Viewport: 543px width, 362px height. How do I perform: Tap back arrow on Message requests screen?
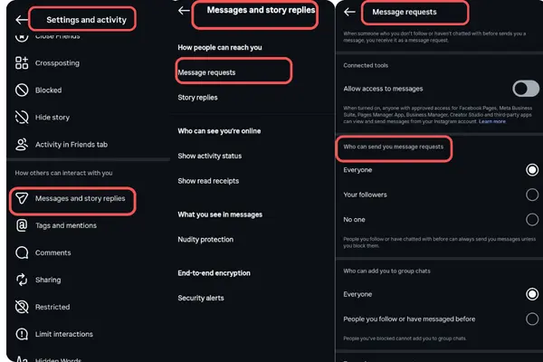(x=349, y=13)
